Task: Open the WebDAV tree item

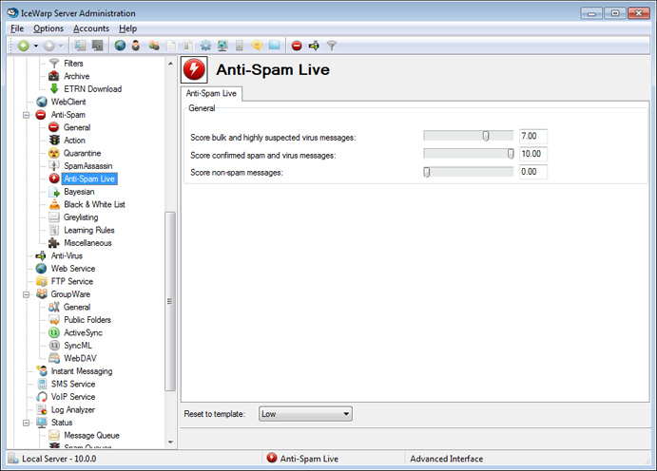Action: pos(80,359)
